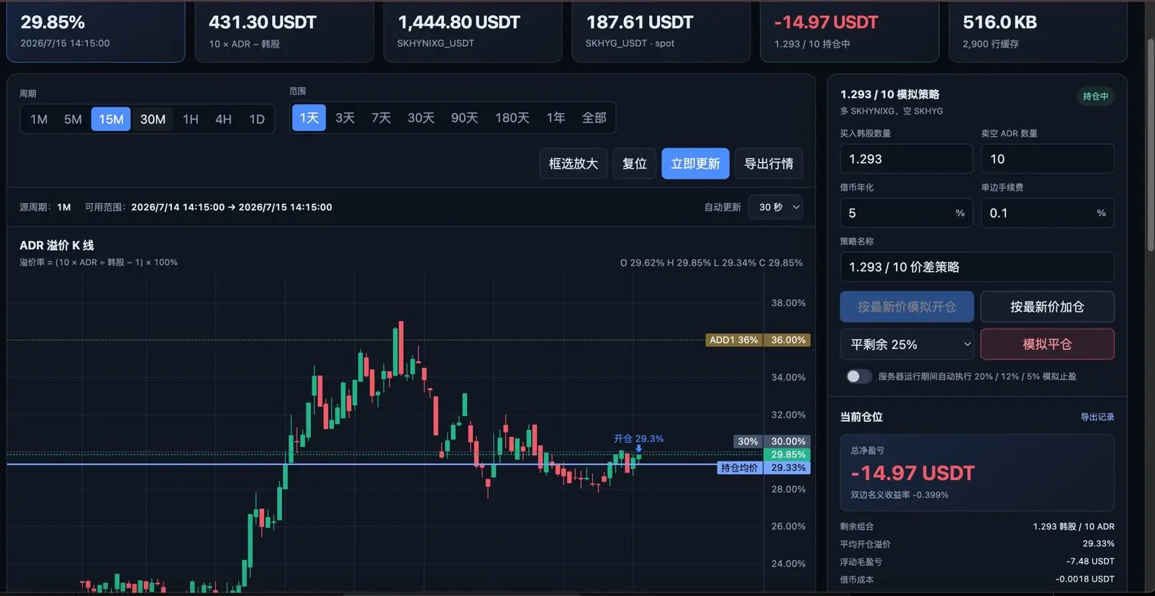Click the 开仓 29.3% arrow marker
1155x596 pixels.
[x=638, y=448]
